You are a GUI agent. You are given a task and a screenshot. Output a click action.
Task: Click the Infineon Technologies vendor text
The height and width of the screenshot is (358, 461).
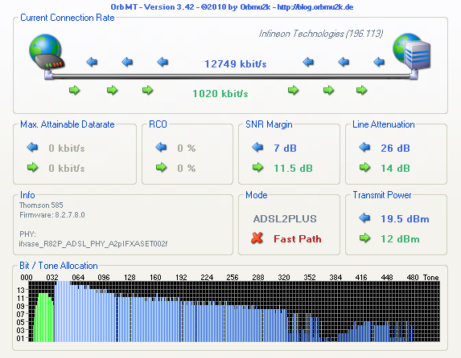321,34
